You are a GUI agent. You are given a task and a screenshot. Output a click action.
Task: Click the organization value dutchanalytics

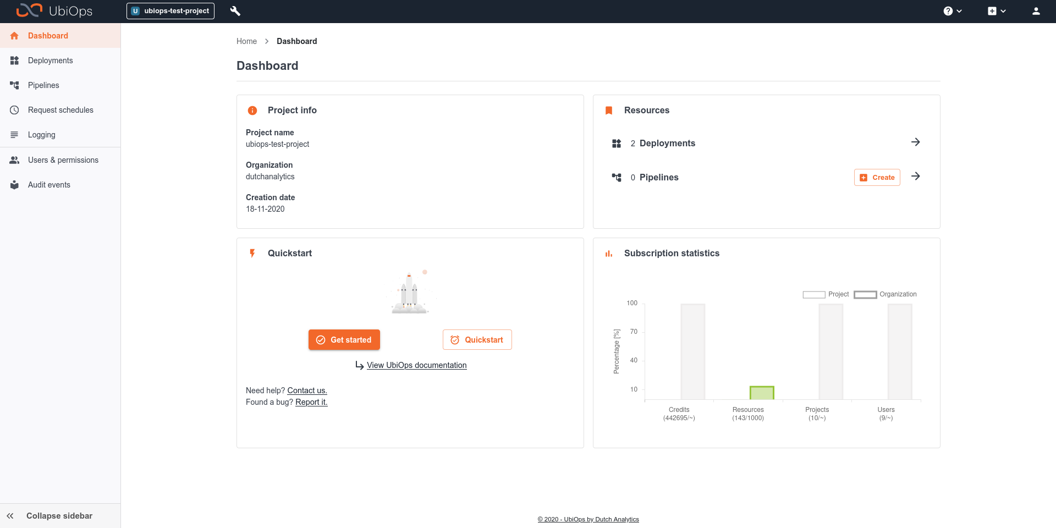point(270,177)
